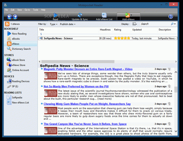Open the Magnetic Putty Monster article link
Image resolution: width=183 pixels, height=141 pixels.
click(x=88, y=69)
